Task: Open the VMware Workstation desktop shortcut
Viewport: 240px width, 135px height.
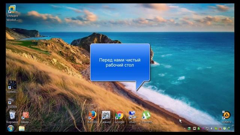Action: (x=12, y=13)
